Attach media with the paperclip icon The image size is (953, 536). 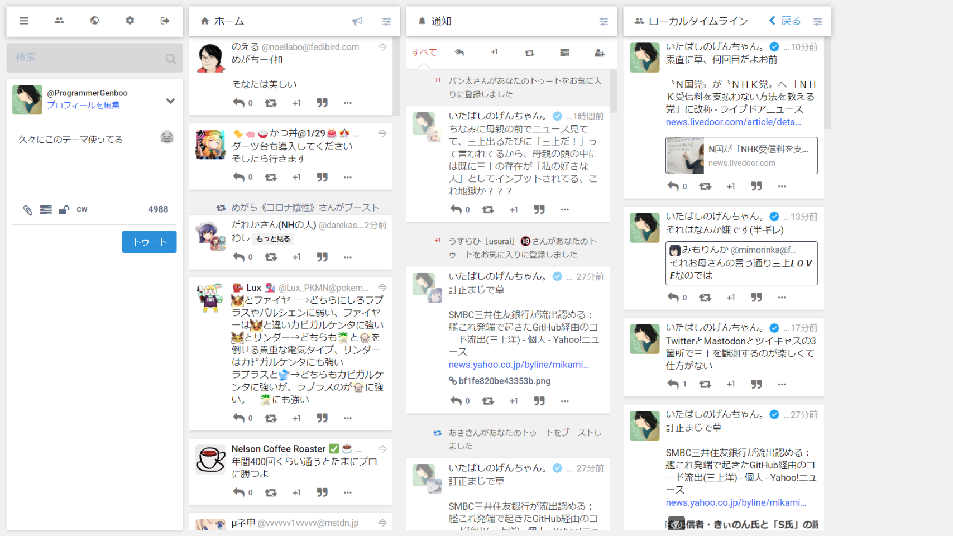click(x=27, y=210)
